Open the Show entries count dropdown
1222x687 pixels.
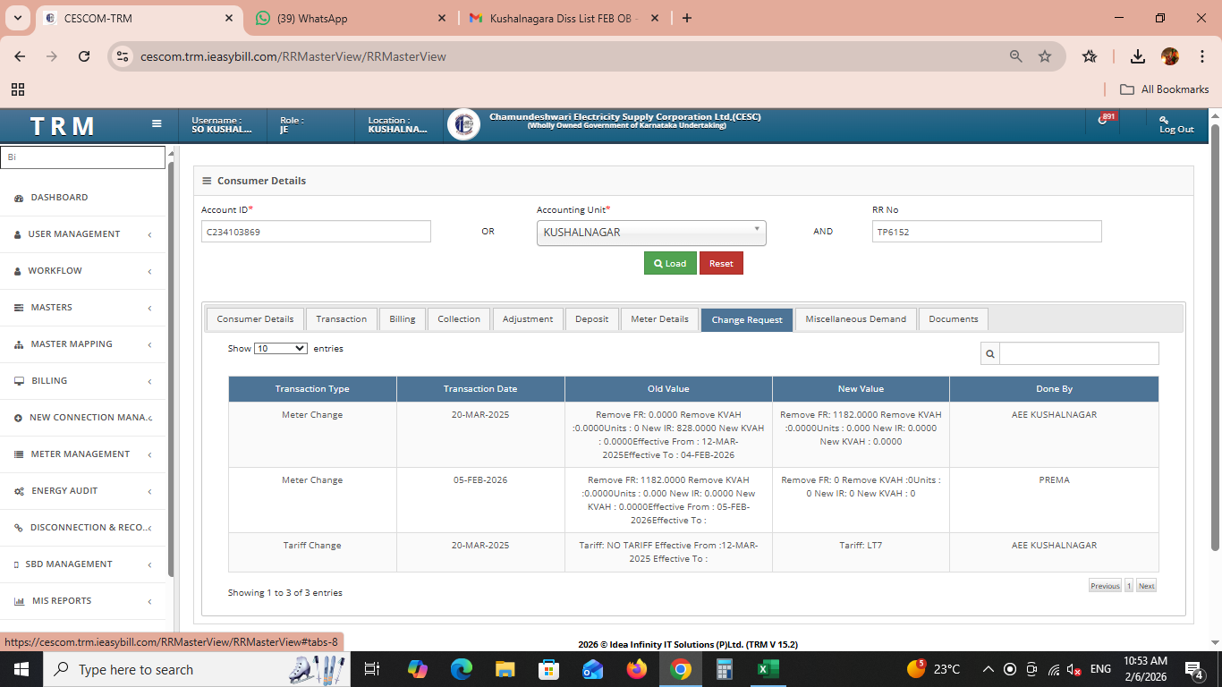pyautogui.click(x=281, y=348)
